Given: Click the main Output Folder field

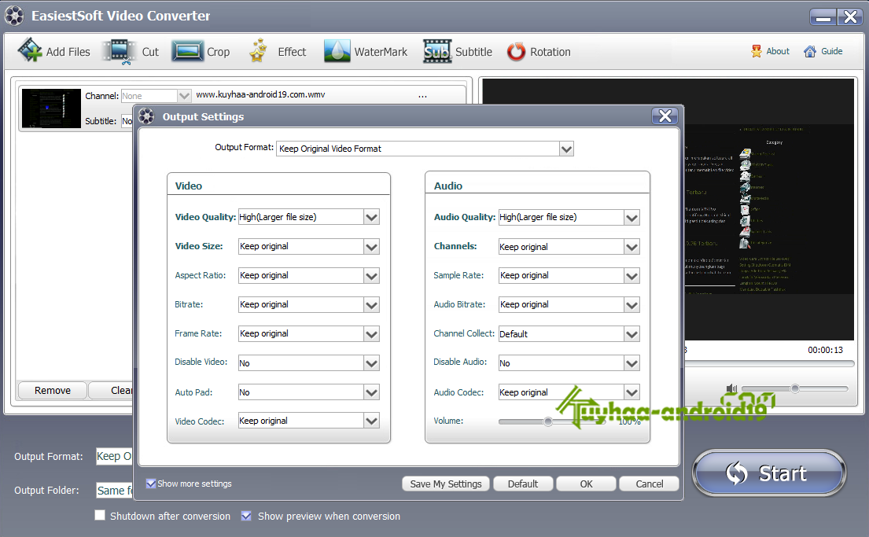Looking at the screenshot, I should [x=114, y=491].
